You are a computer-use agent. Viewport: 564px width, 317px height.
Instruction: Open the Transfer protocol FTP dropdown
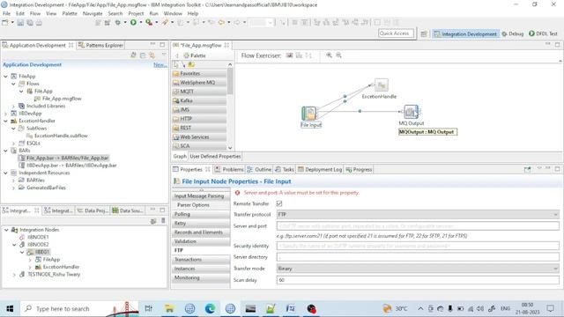point(418,215)
